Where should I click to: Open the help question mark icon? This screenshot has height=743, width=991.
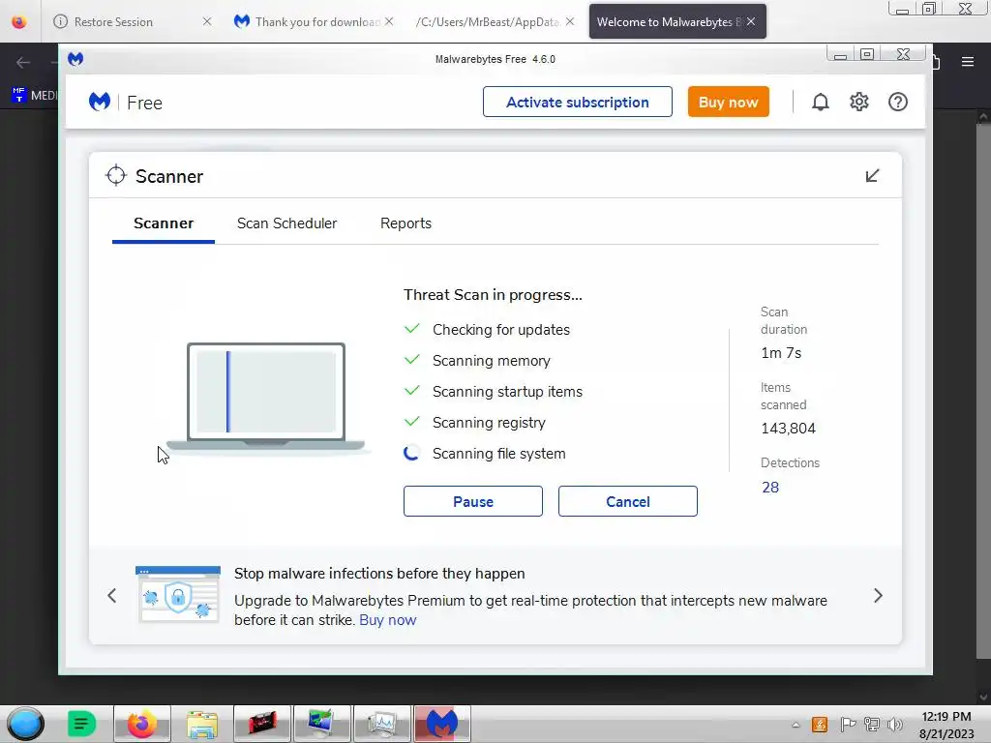897,102
